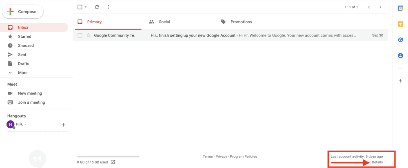Go to newer messages with left chevron
This screenshot has width=408, height=168.
click(369, 7)
